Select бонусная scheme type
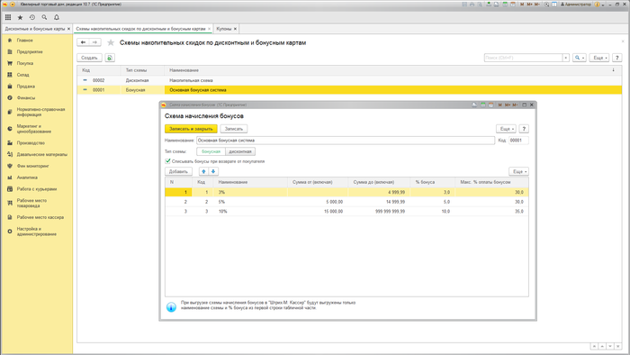The height and width of the screenshot is (355, 630). coord(211,151)
